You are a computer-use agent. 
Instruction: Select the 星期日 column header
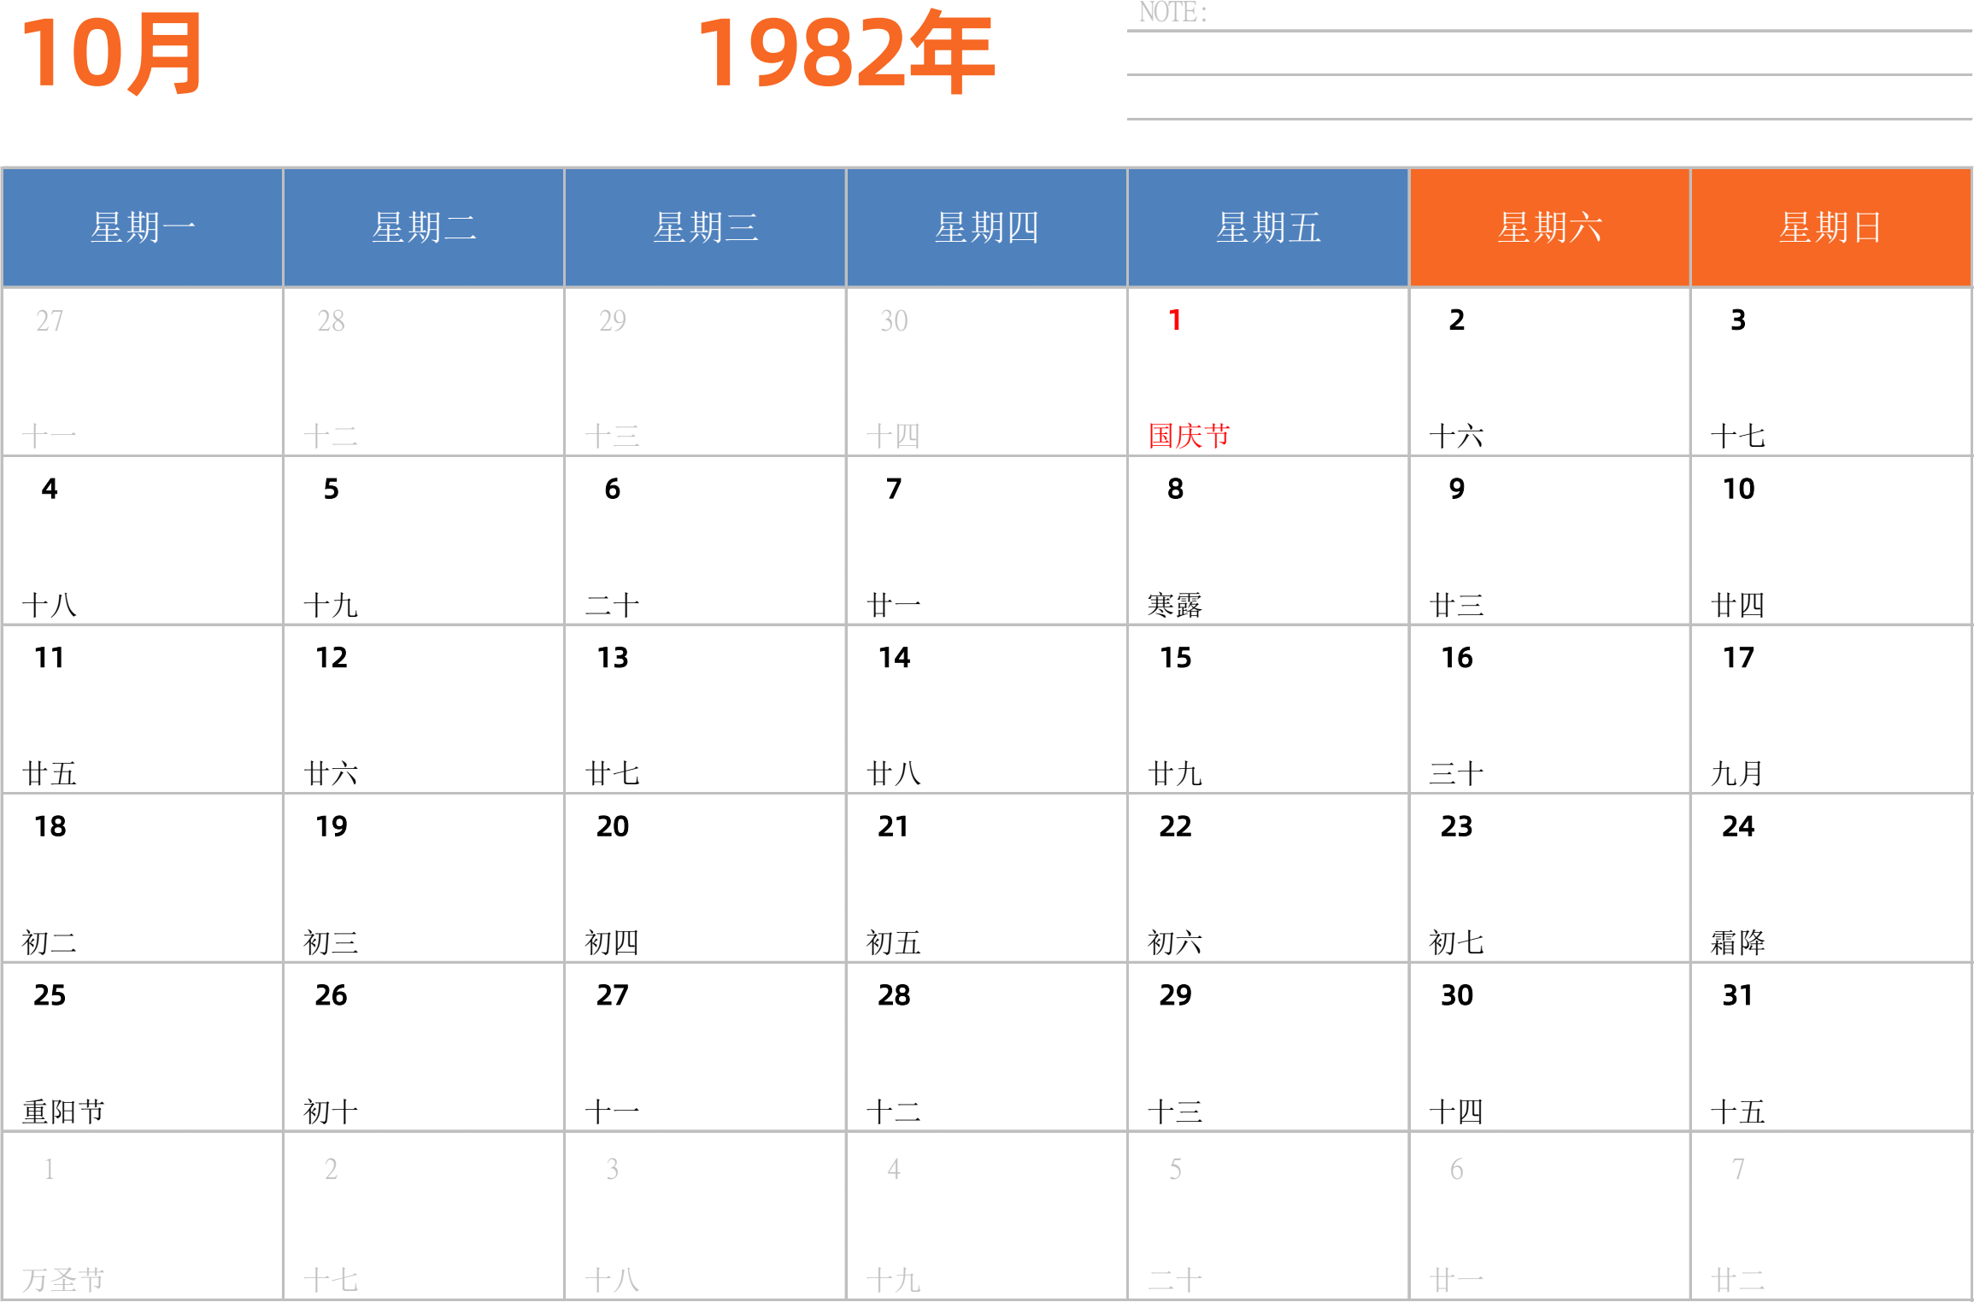[1830, 228]
